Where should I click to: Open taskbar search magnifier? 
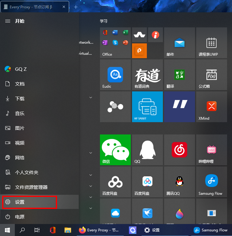(22, 230)
